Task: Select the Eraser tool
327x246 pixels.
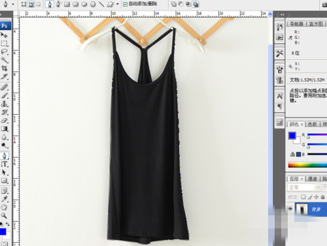Action: click(4, 120)
